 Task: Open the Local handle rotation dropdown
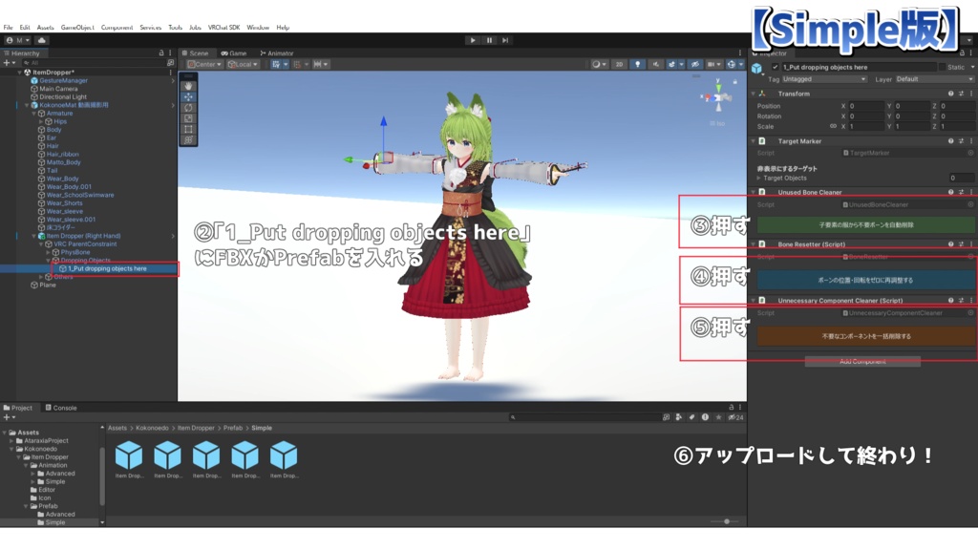[x=243, y=64]
